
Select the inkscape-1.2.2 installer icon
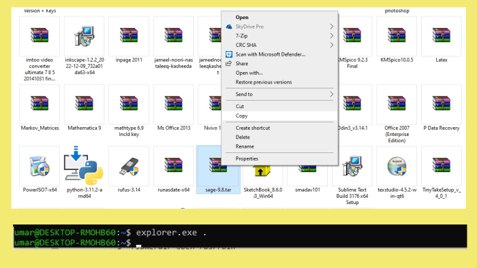[x=84, y=36]
